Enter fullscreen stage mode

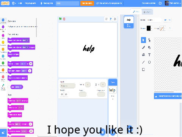click(x=115, y=19)
